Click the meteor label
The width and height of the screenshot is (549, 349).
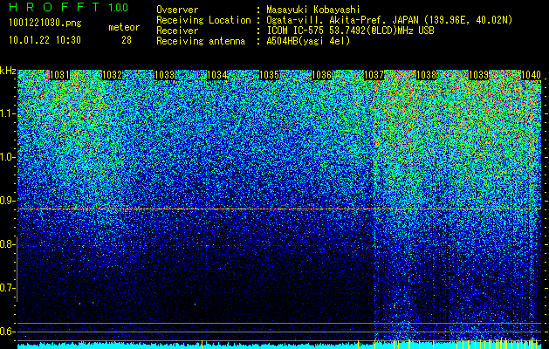(124, 27)
